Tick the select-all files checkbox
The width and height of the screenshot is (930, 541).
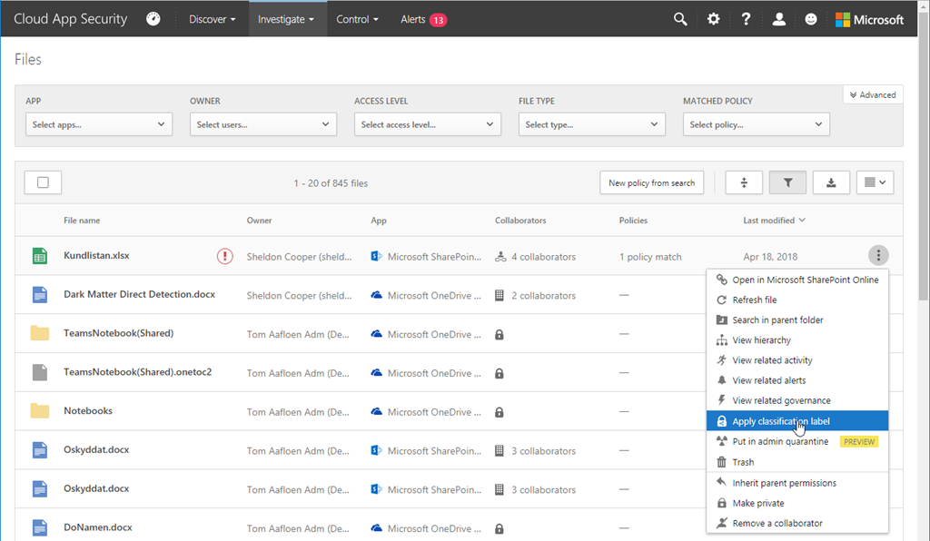tap(43, 182)
